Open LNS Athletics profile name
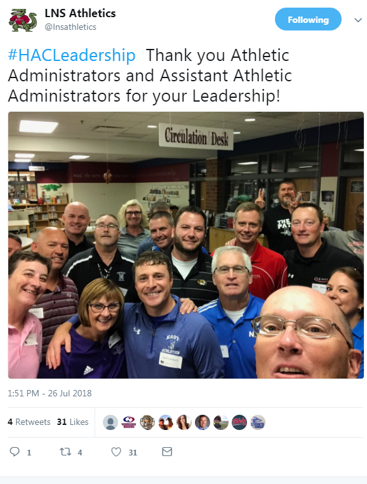The width and height of the screenshot is (367, 484). (80, 13)
